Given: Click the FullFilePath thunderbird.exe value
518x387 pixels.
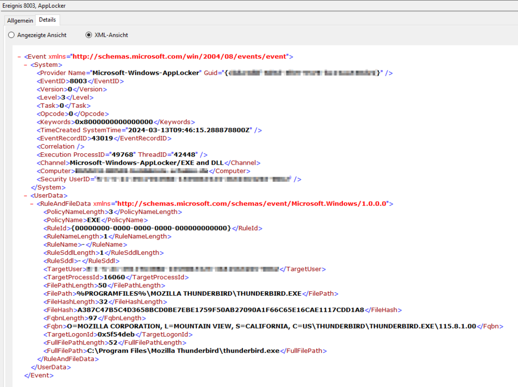Looking at the screenshot, I should 183,351.
